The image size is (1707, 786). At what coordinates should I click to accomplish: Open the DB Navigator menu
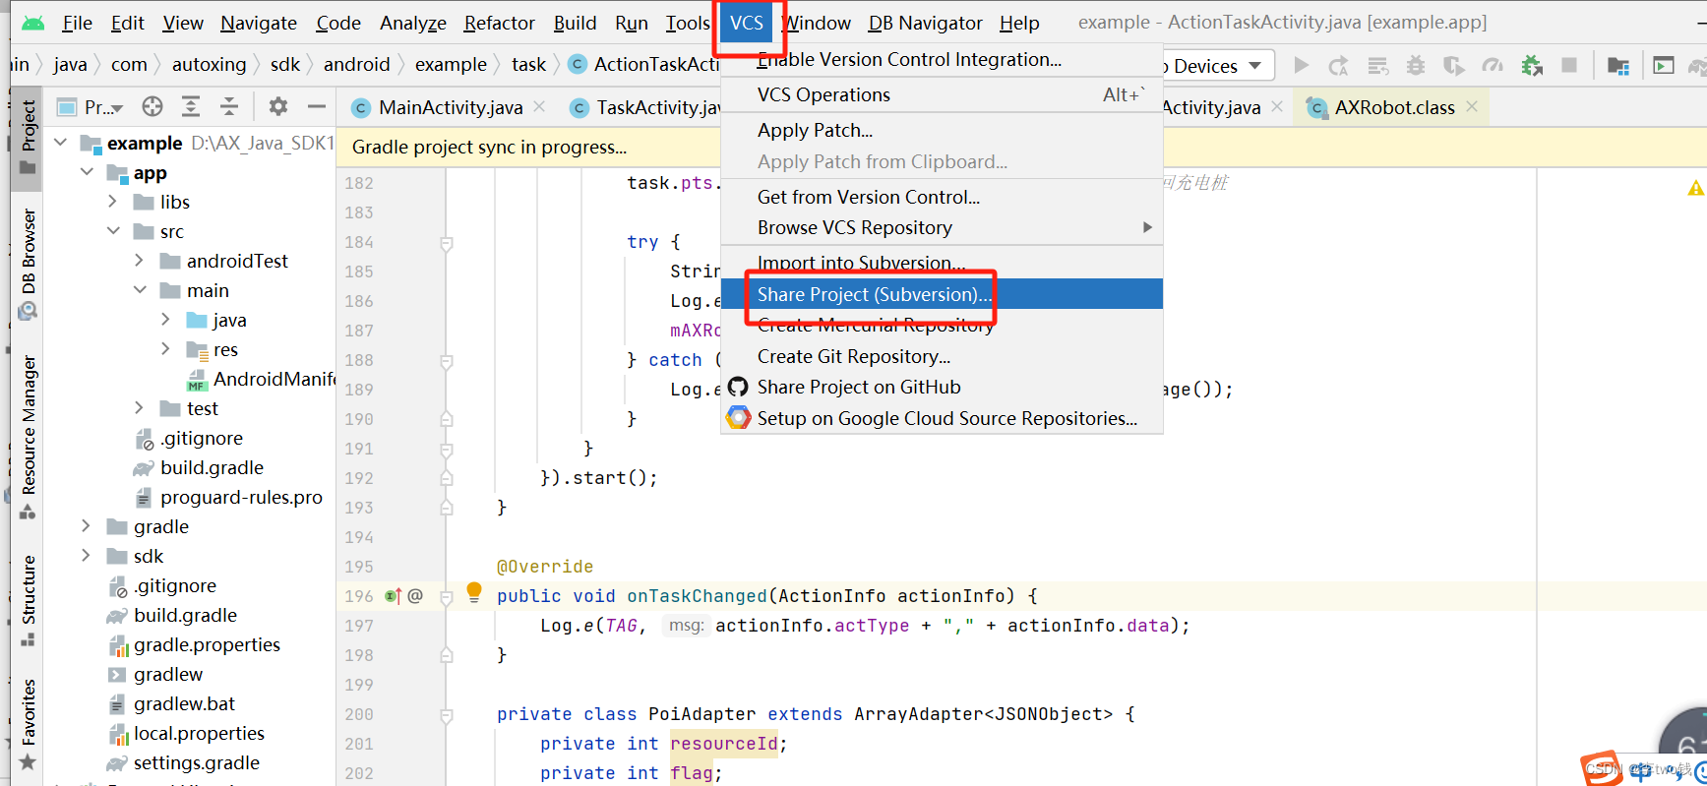click(925, 23)
